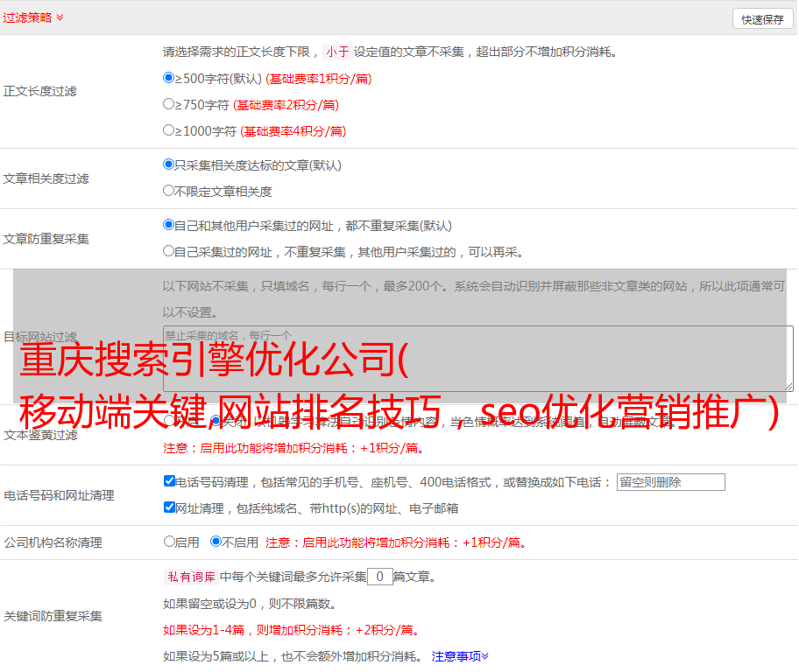Choose 不限定文章相关度 radio
This screenshot has height=672, width=799.
168,191
